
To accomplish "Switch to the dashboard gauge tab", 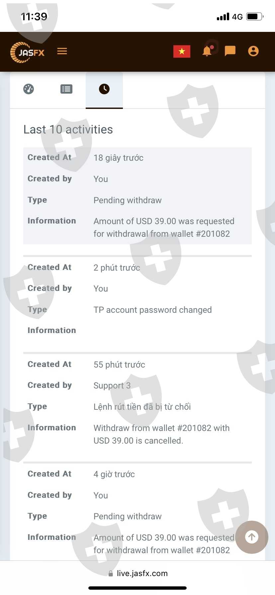I will 29,89.
